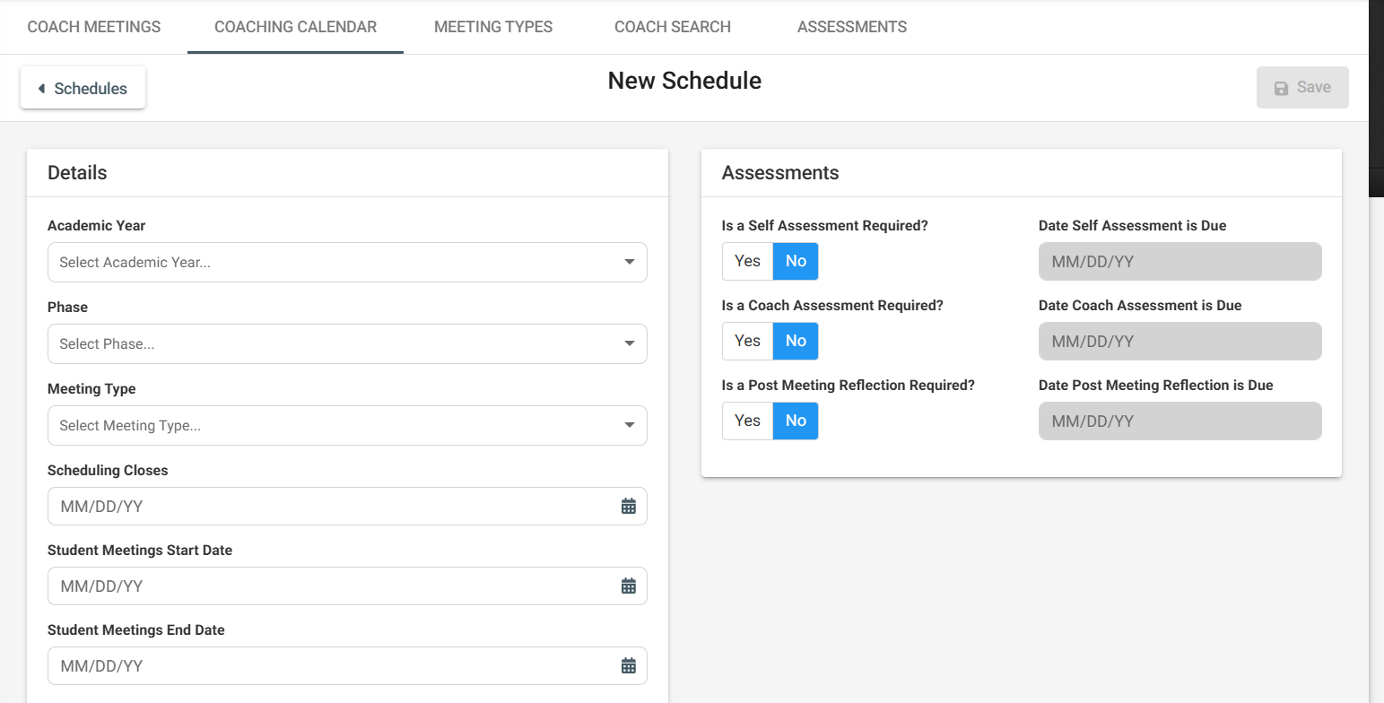Open the Scheduling Closes calendar picker icon
The width and height of the screenshot is (1384, 703).
(x=629, y=507)
